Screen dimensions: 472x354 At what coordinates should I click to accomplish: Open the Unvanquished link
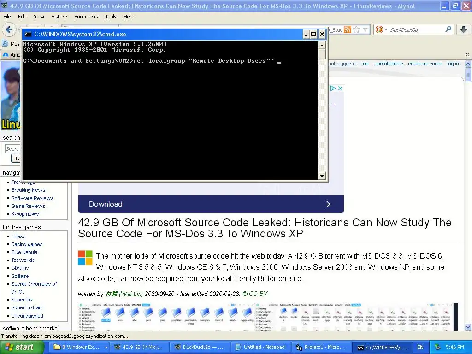click(27, 315)
